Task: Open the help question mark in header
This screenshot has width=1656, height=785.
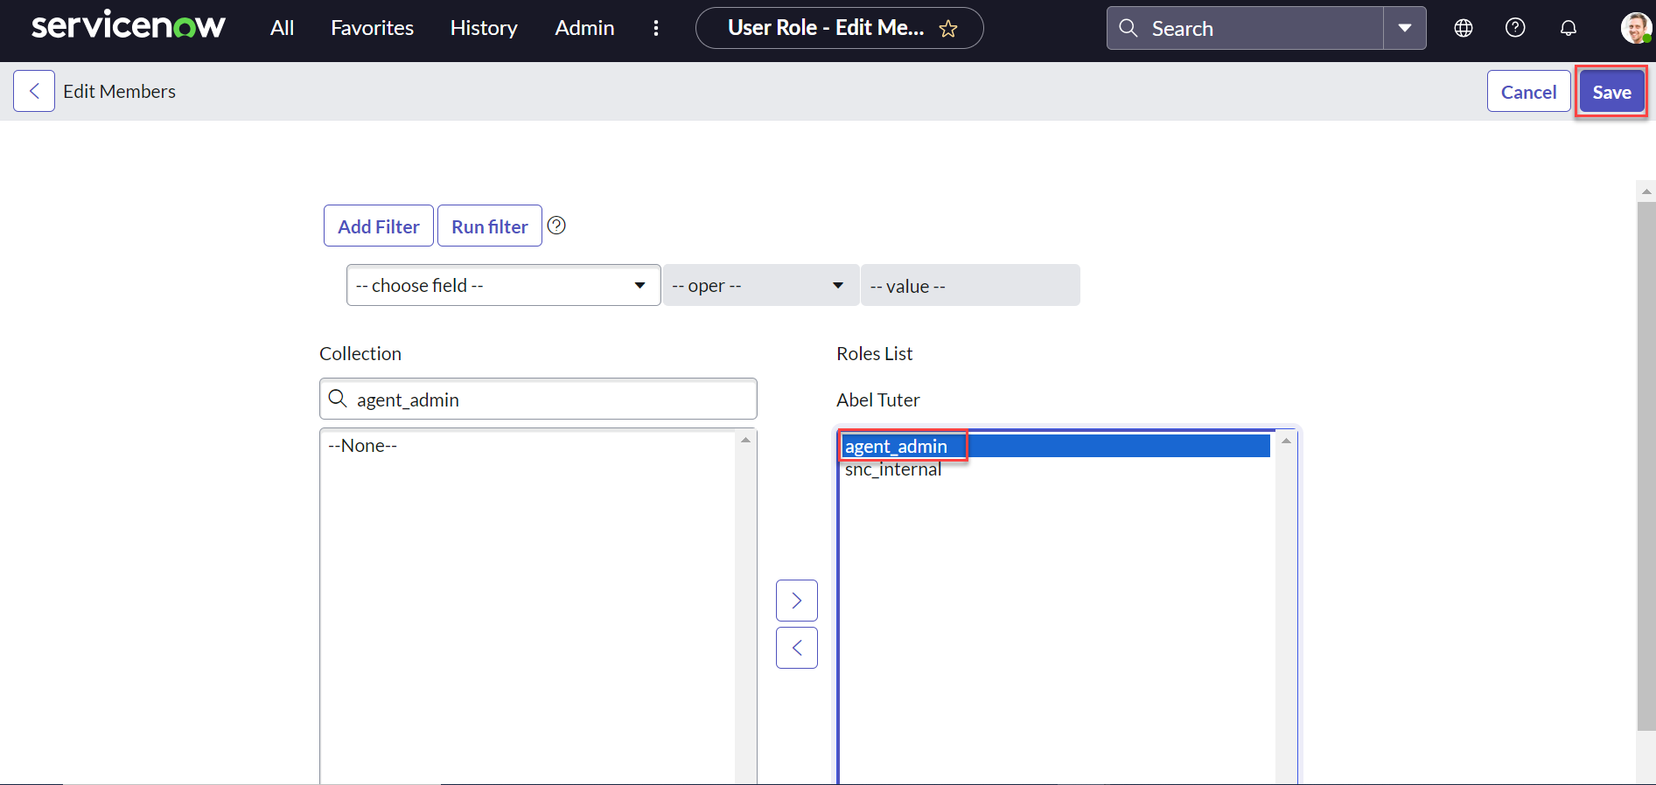Action: pyautogui.click(x=1515, y=28)
